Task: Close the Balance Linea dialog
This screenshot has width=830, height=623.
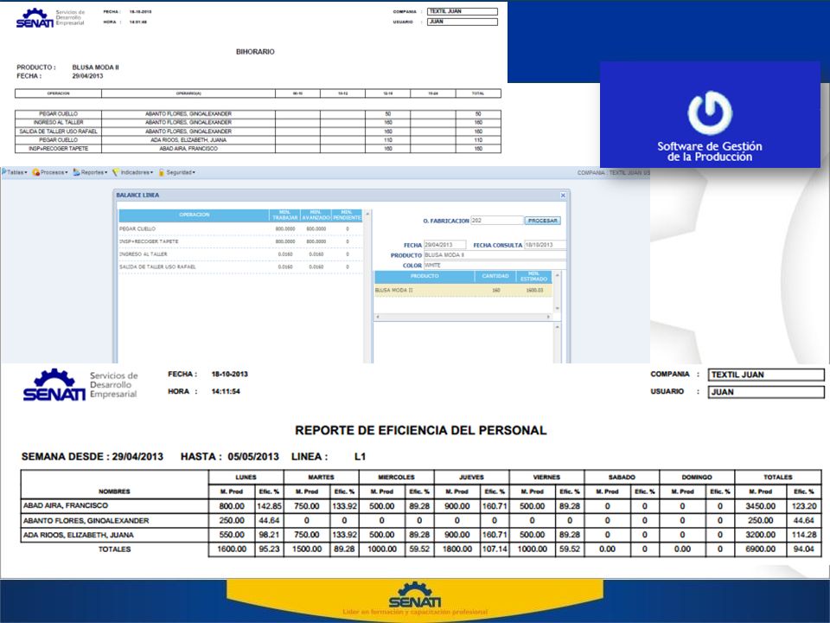Action: [563, 195]
